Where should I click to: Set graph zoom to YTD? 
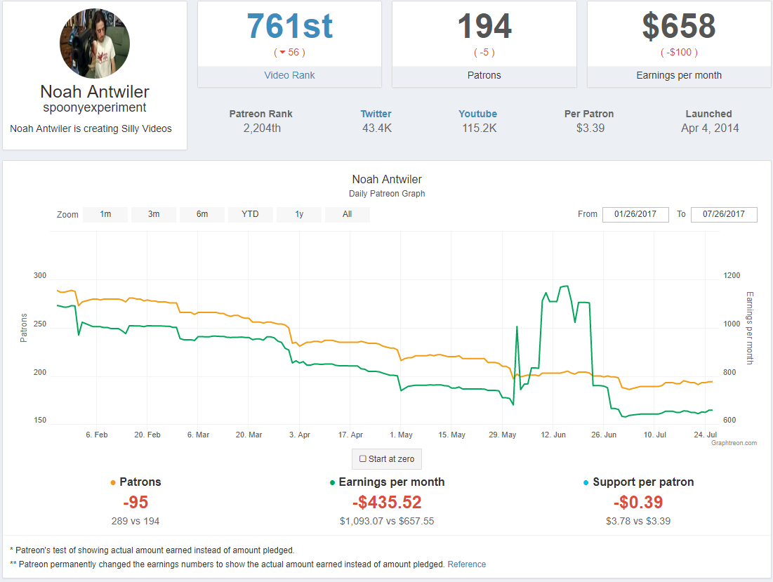[x=250, y=214]
